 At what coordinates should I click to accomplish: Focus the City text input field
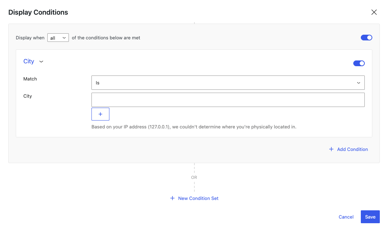pos(228,100)
